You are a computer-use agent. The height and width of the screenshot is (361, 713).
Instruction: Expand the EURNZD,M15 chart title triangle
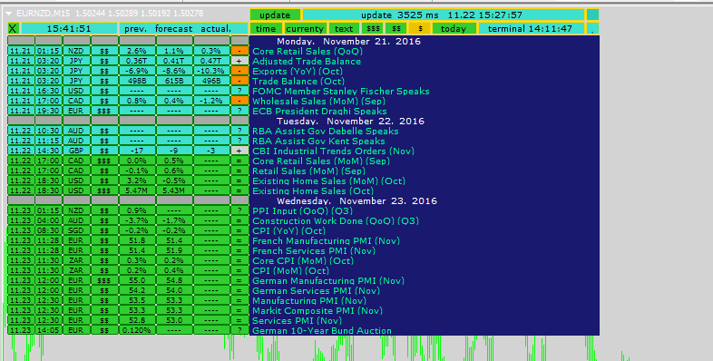tap(9, 14)
